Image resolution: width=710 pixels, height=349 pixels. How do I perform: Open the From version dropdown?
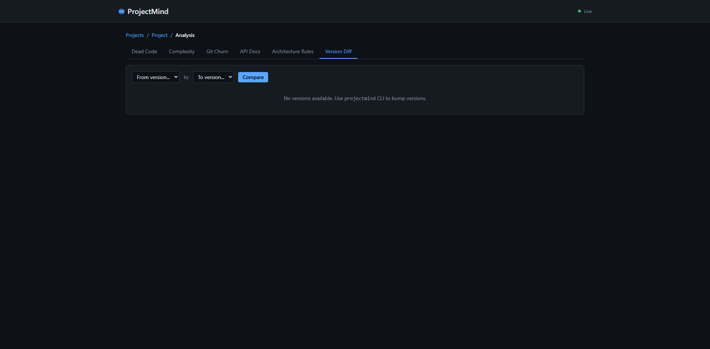155,77
